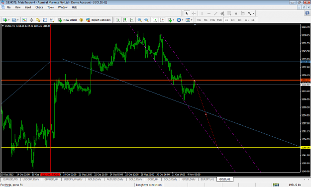
Task: Switch to the EURUSD,M5 chart tab
Action: 10,179
